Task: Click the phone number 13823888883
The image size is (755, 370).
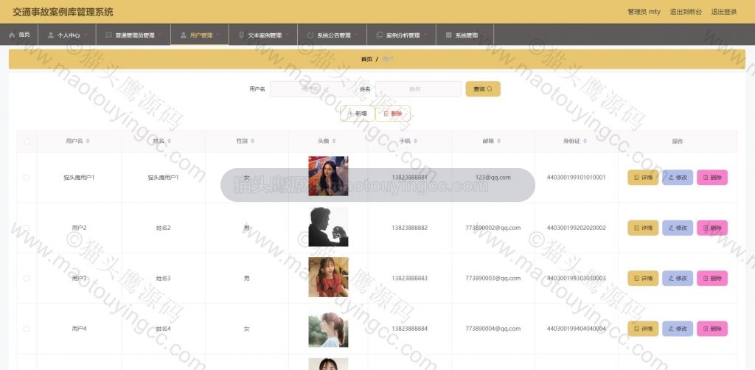Action: coord(409,278)
